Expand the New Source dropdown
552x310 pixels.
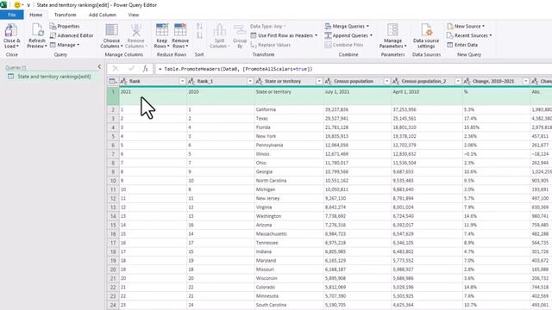pos(483,27)
